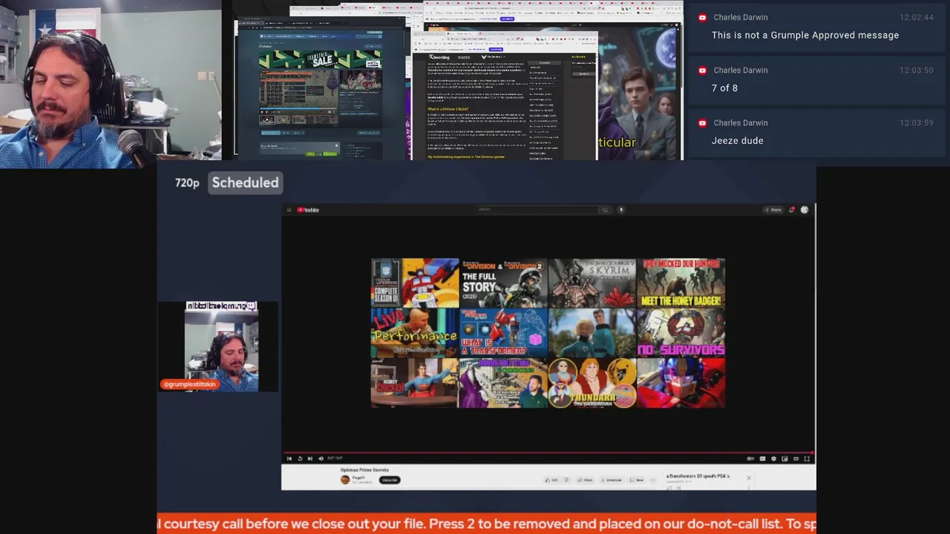Viewport: 950px width, 534px height.
Task: Click the 'What is a Division 2 Build?' heading
Action: [x=450, y=109]
